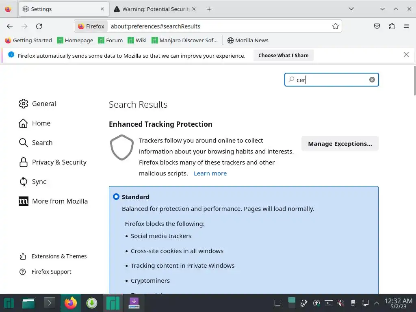The width and height of the screenshot is (416, 312).
Task: Open the Manjaro application launcher
Action: pos(9,303)
